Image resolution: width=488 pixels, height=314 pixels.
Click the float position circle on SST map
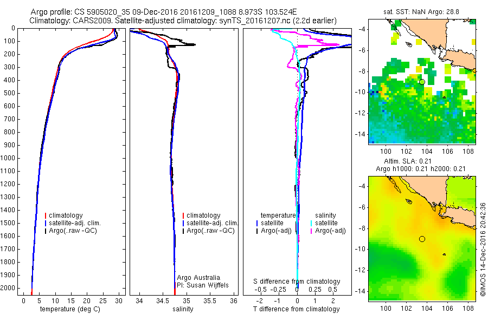[422, 82]
